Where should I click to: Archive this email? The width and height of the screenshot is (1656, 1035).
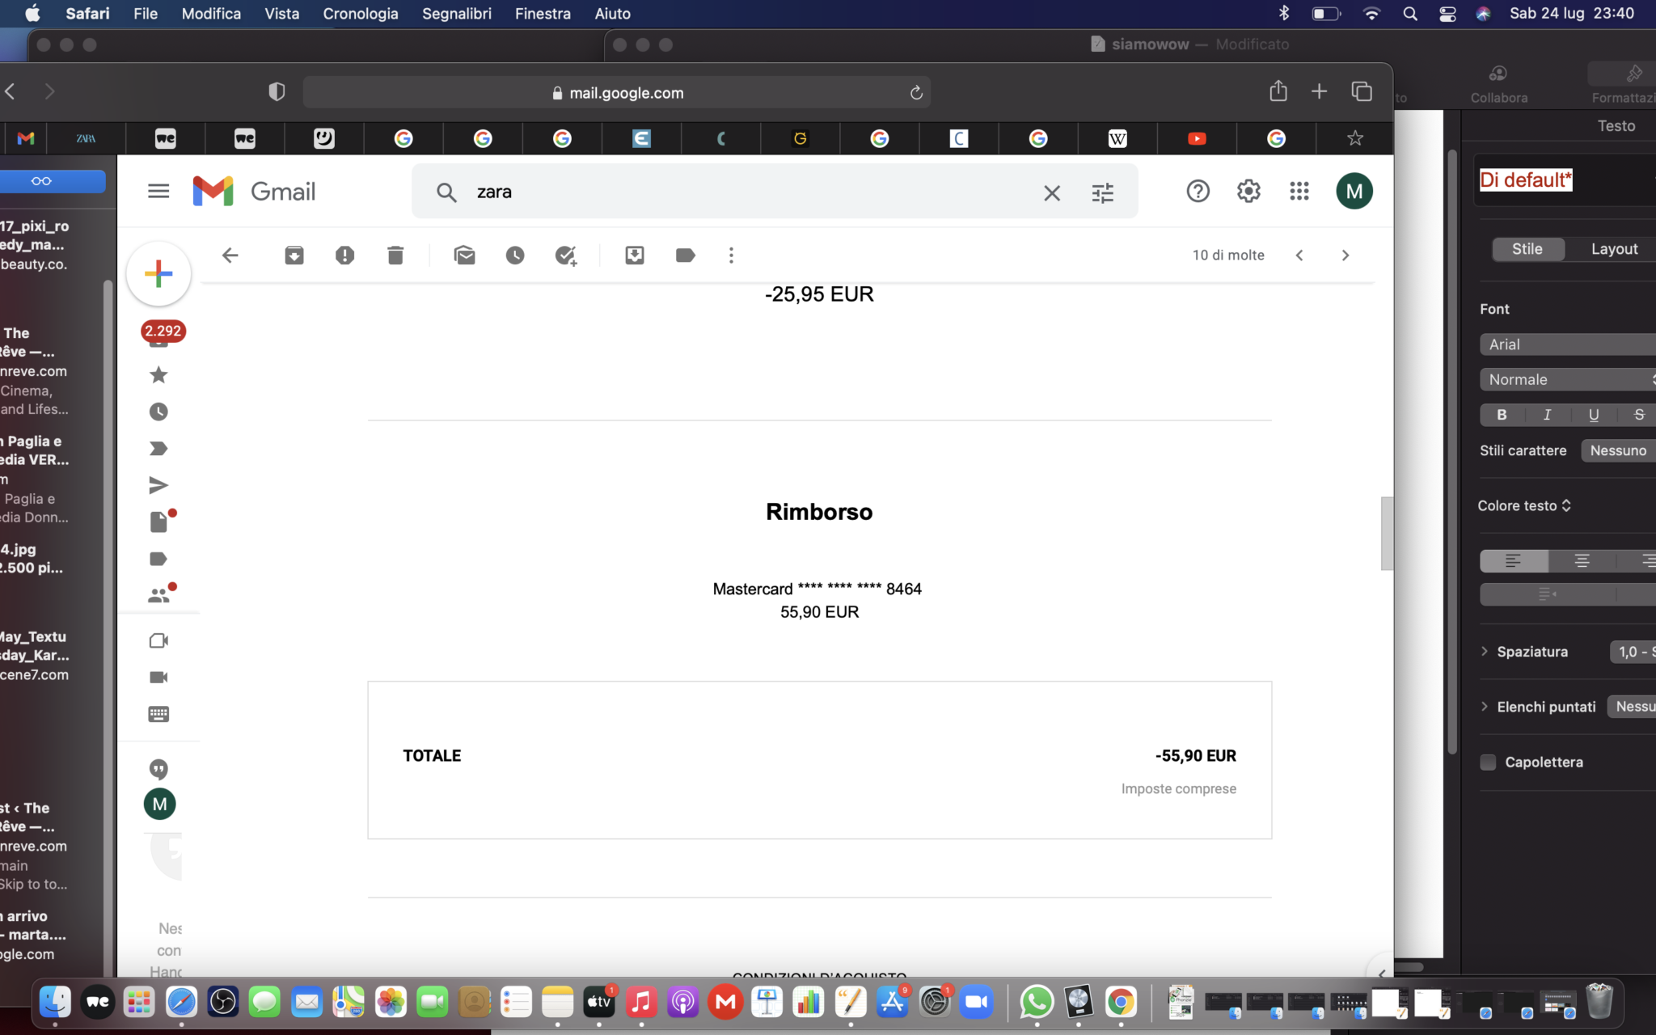tap(294, 256)
